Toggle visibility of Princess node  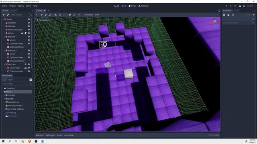click(29, 64)
